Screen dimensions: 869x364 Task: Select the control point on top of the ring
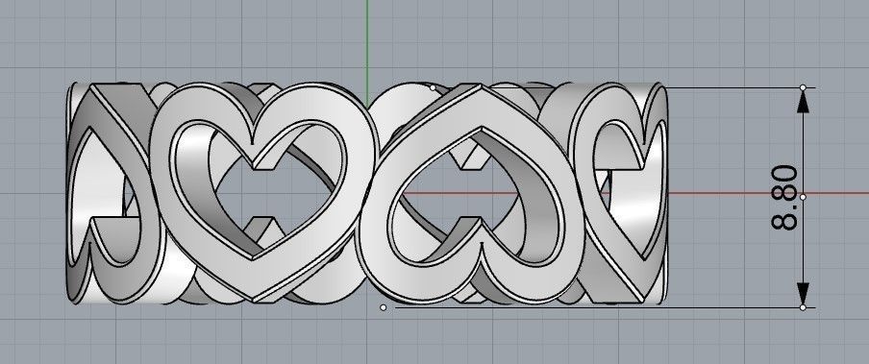click(x=433, y=87)
